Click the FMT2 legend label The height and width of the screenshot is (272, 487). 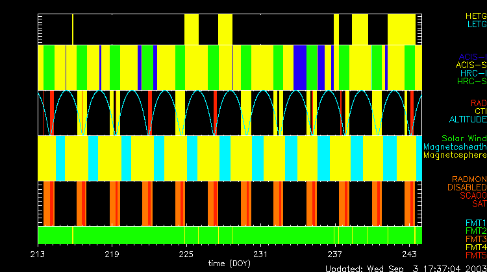pos(476,231)
